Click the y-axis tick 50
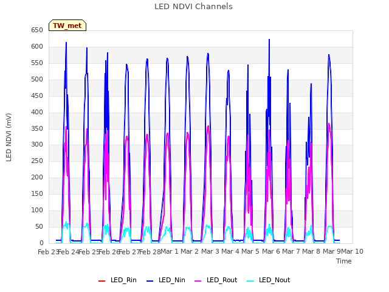389x292 pixels. [39, 226]
